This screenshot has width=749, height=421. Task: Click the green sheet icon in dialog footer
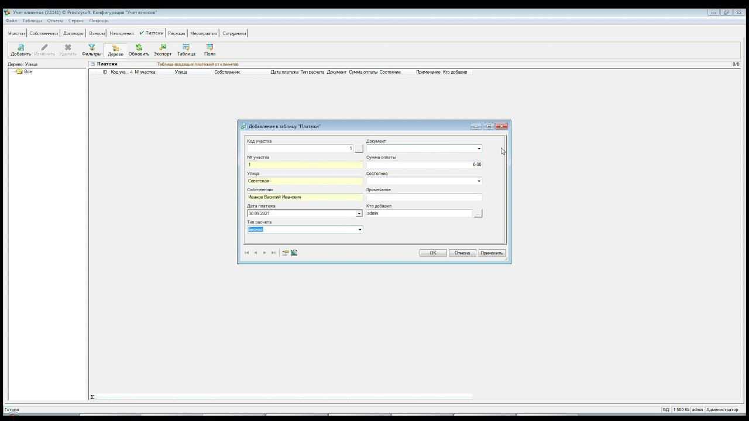pyautogui.click(x=294, y=253)
